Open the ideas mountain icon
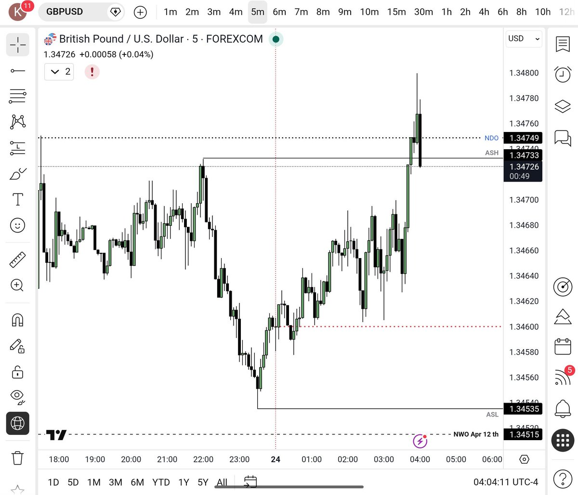The height and width of the screenshot is (495, 578). coord(563,316)
